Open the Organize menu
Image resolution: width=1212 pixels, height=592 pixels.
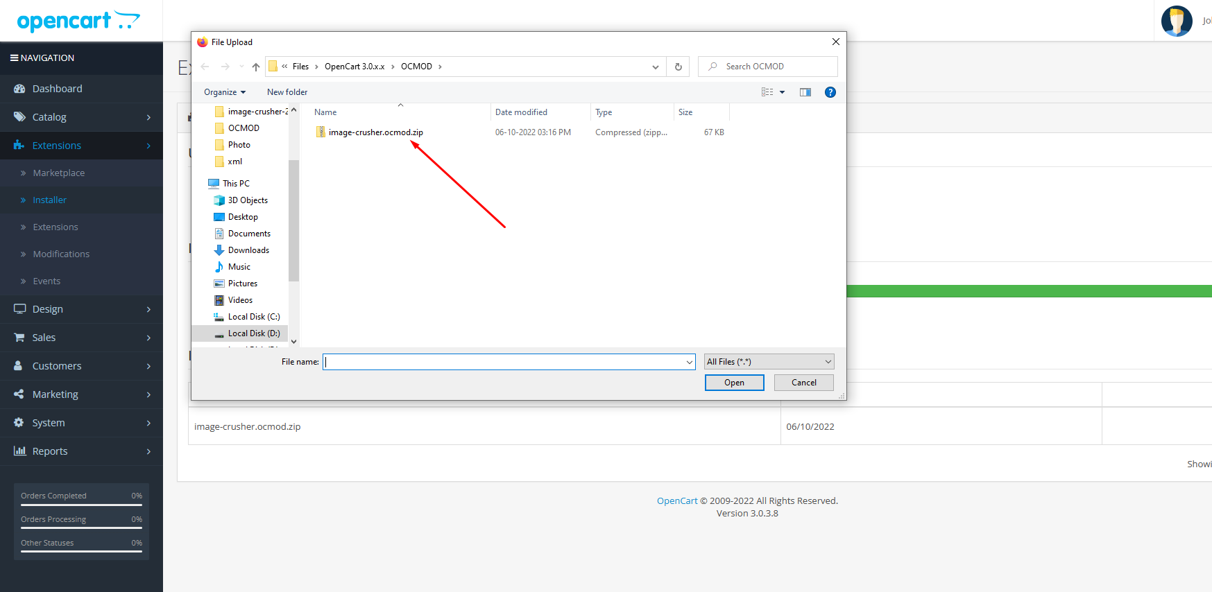pos(225,92)
